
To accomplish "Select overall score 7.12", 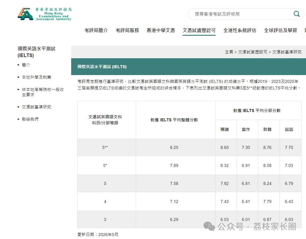I will pyautogui.click(x=174, y=201).
